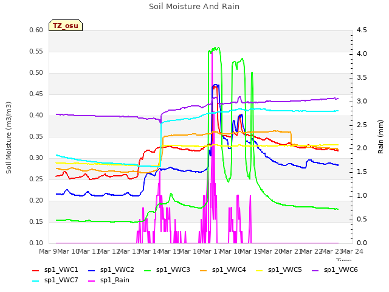
Task: Click the Mar 24 date label
Action: point(353,252)
